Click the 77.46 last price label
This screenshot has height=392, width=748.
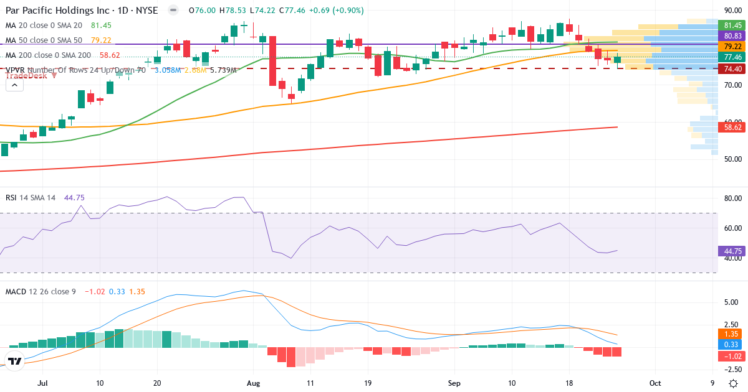[x=732, y=57]
